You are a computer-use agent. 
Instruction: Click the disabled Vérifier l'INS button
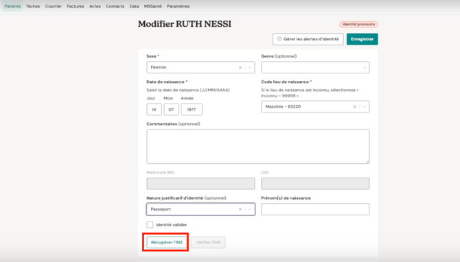[208, 242]
